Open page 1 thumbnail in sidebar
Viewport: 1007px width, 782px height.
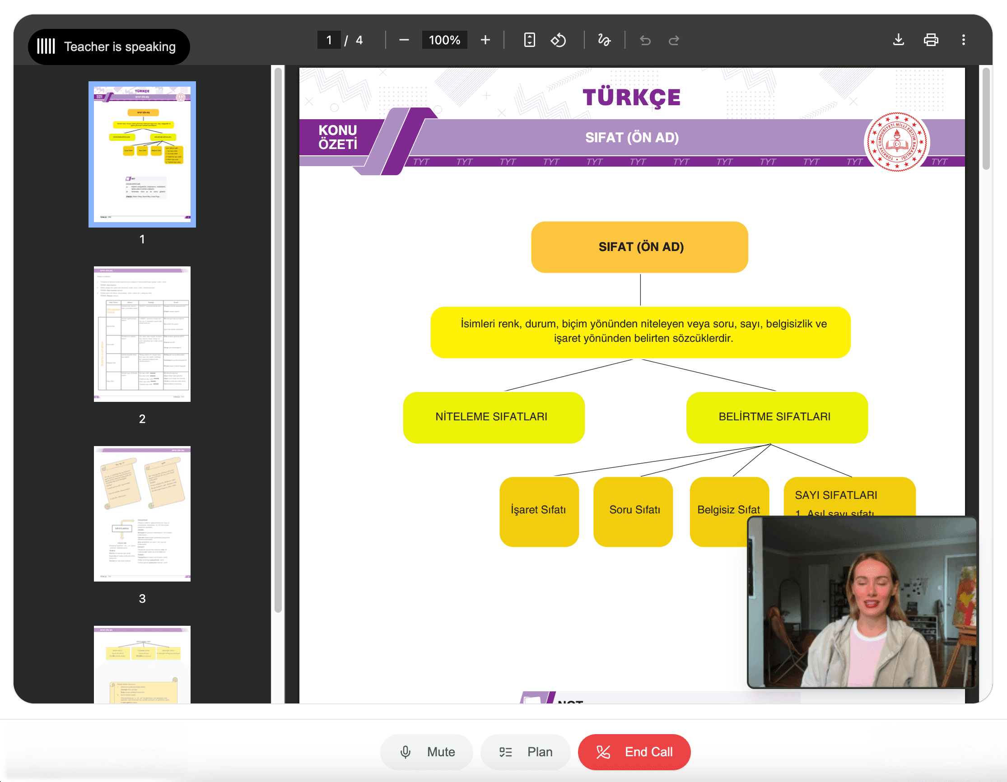(x=142, y=154)
